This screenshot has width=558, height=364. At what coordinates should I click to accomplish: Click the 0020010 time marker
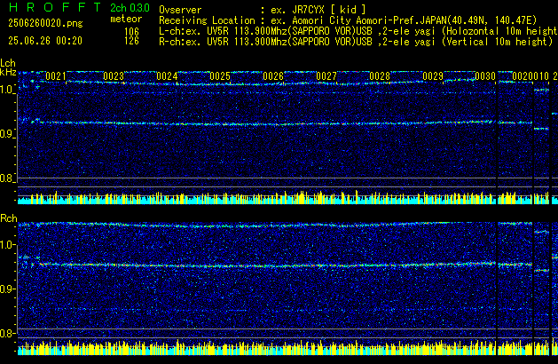[530, 76]
